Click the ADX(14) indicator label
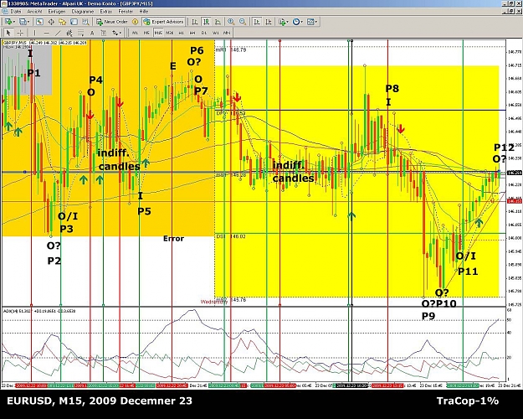This screenshot has height=419, width=523. pos(39,311)
